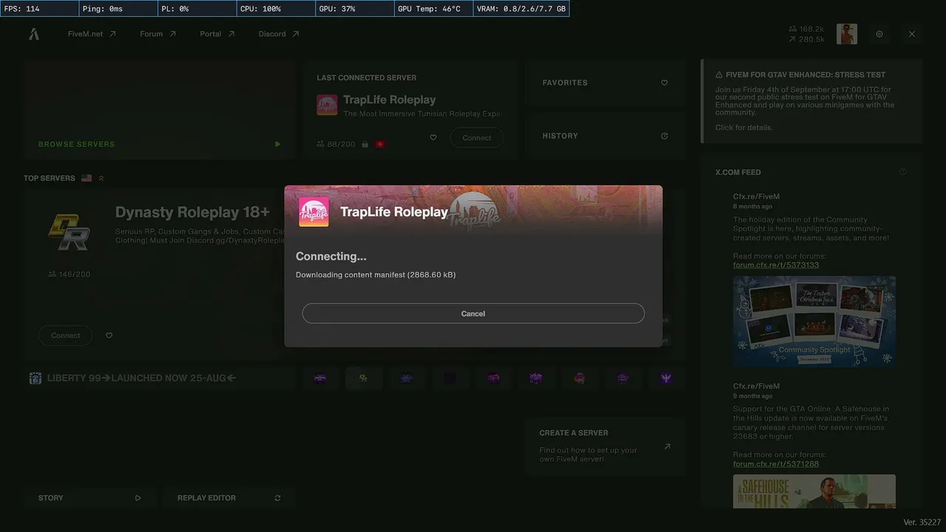Open the Portal link in the header
This screenshot has width=946, height=532.
click(217, 34)
